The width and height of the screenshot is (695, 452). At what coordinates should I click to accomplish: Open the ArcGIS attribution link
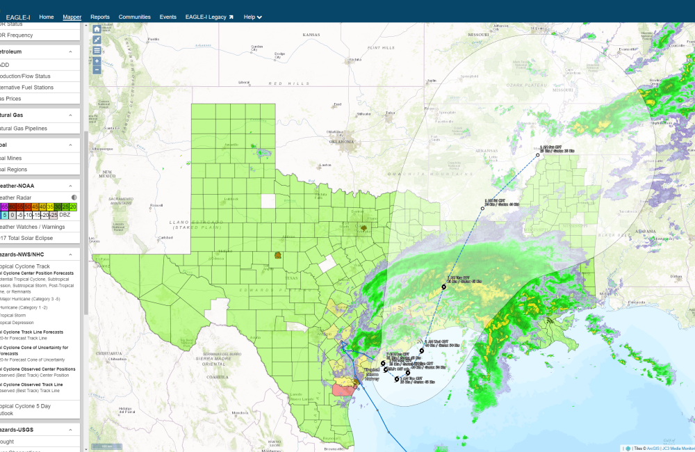point(653,449)
